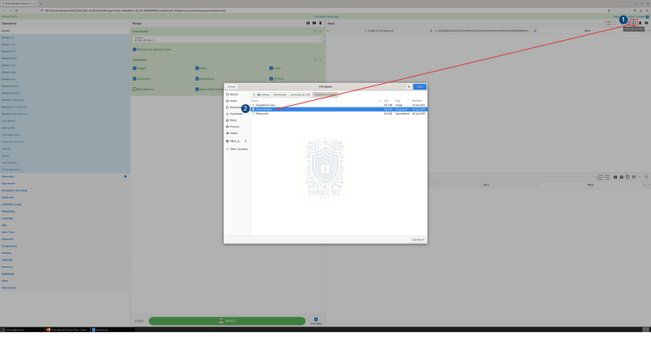Click the Reset pane layout icon
651x337 pixels.
pos(646,23)
